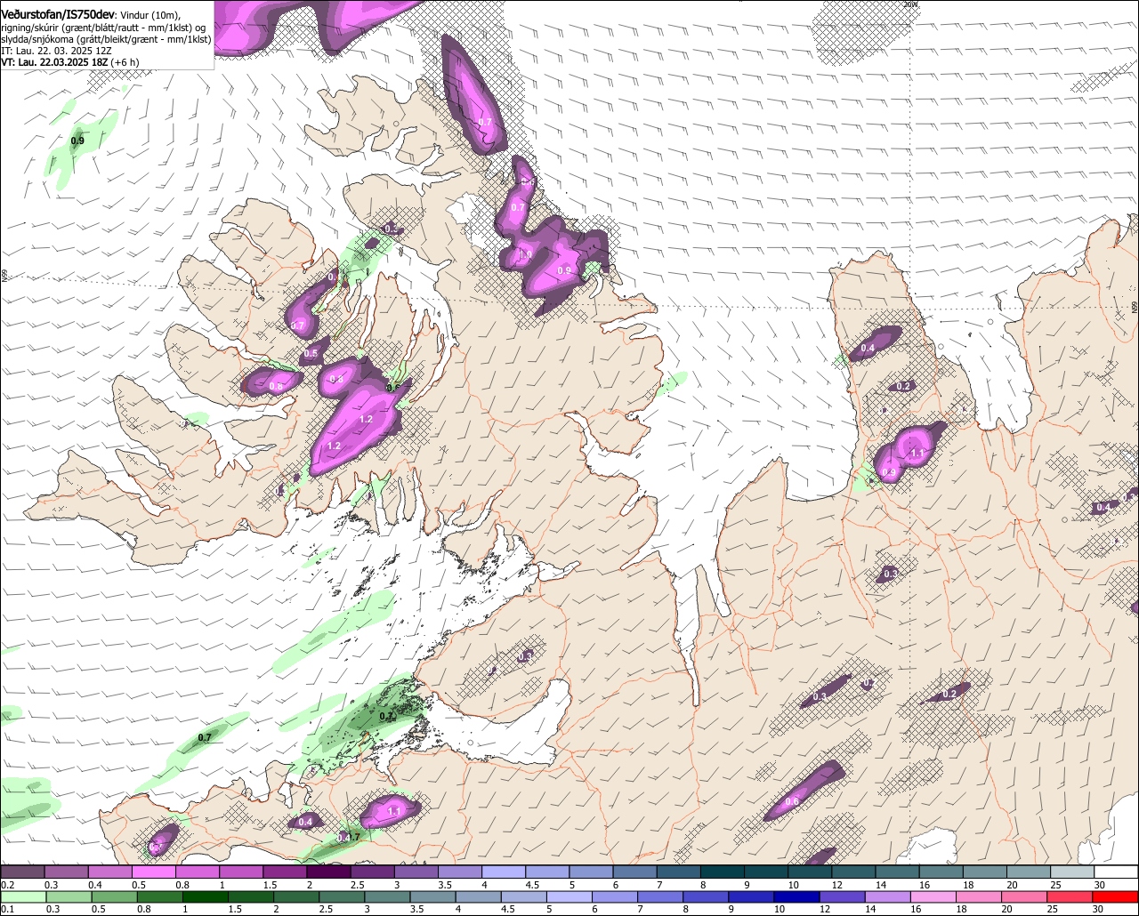Click the title text Veðurstofan/IS750dev
Viewport: 1139px width, 916px height.
click(x=57, y=15)
